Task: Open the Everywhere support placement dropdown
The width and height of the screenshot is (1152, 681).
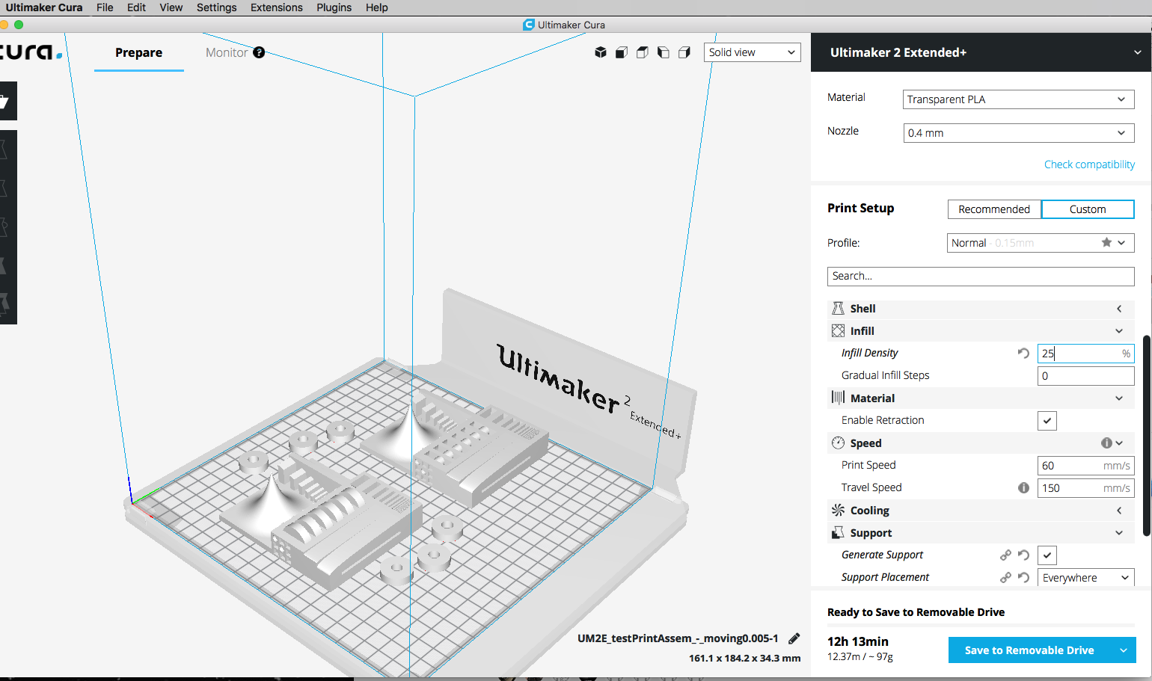Action: pyautogui.click(x=1086, y=578)
